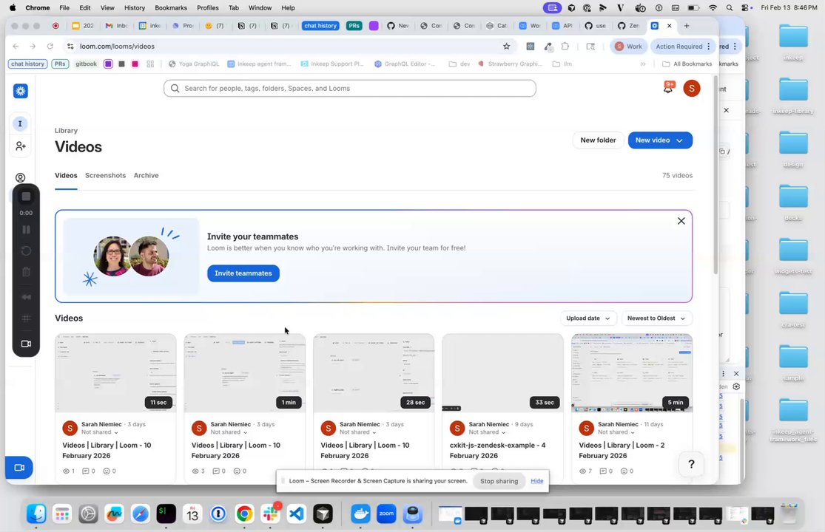Screen dimensions: 825x532
Task: Click Stop sharing in the screen share bar
Action: [499, 481]
